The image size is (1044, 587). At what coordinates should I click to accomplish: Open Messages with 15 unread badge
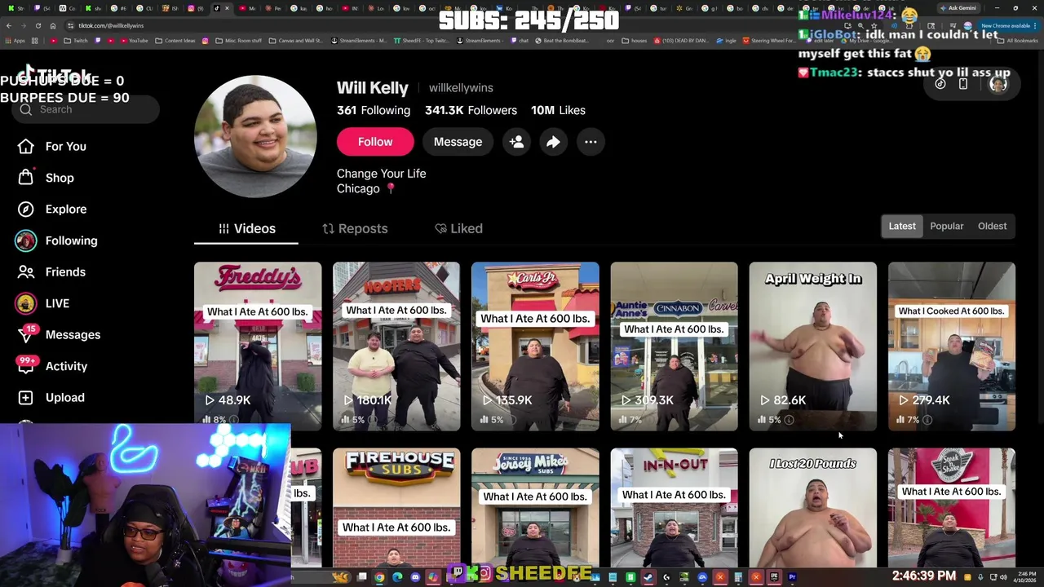click(60, 335)
